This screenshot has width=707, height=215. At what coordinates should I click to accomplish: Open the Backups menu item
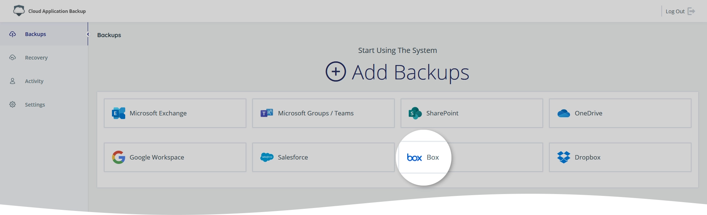pyautogui.click(x=44, y=34)
